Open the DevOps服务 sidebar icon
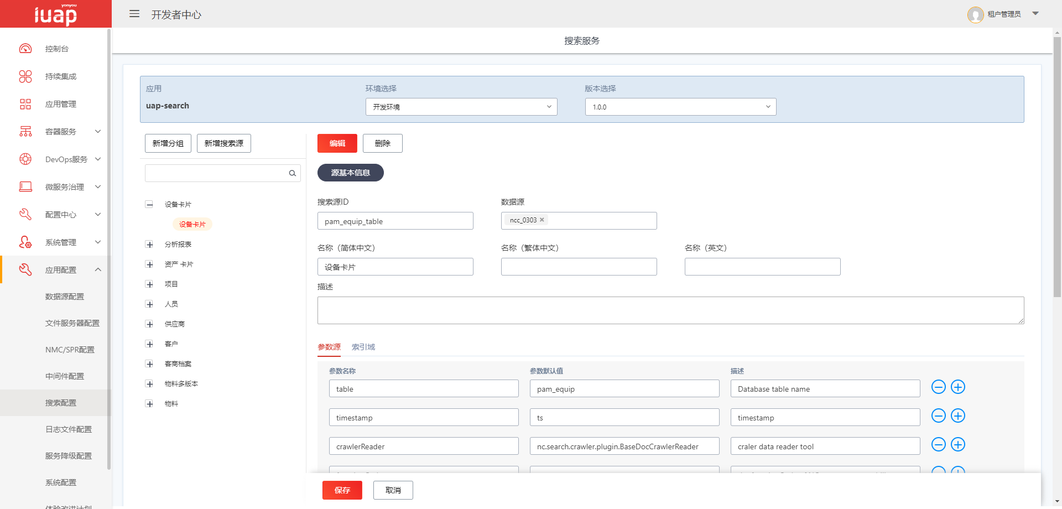 click(x=25, y=159)
